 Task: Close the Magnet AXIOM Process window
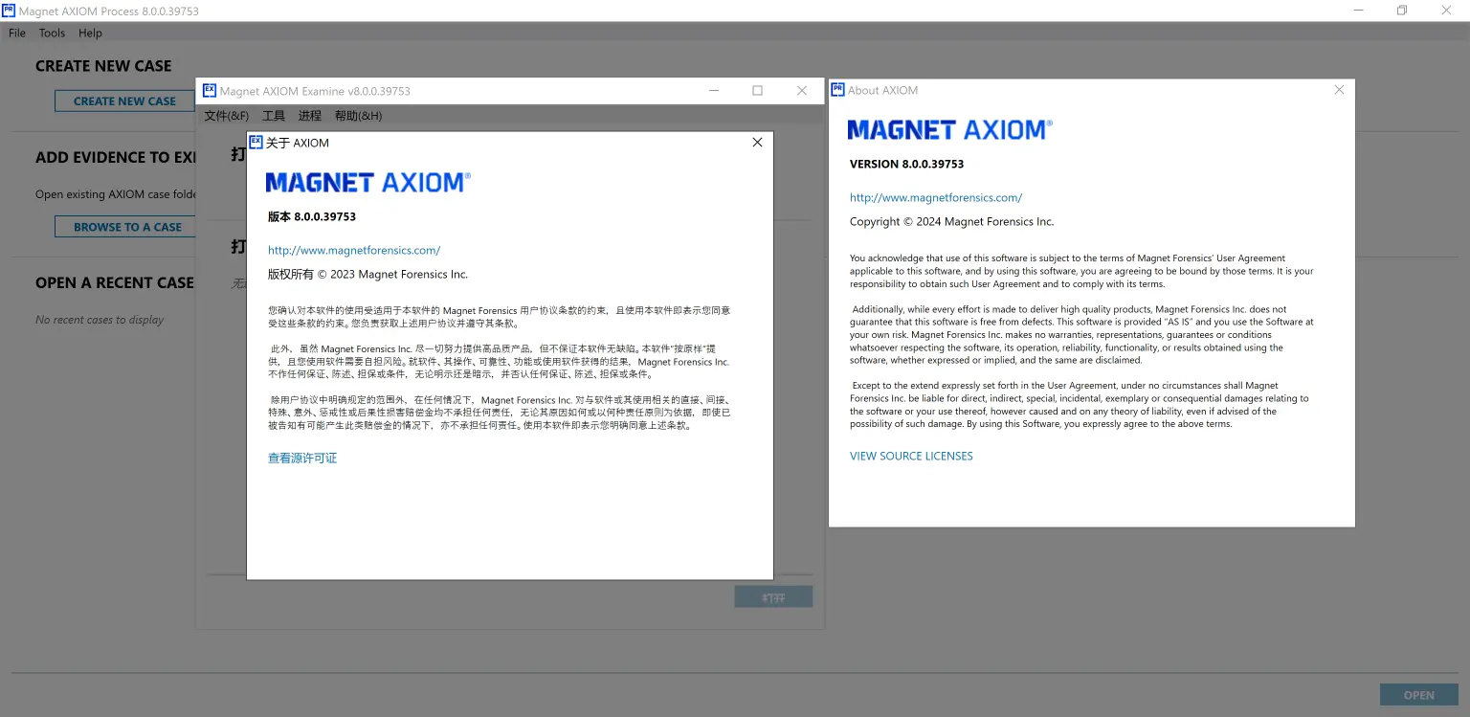point(1446,11)
